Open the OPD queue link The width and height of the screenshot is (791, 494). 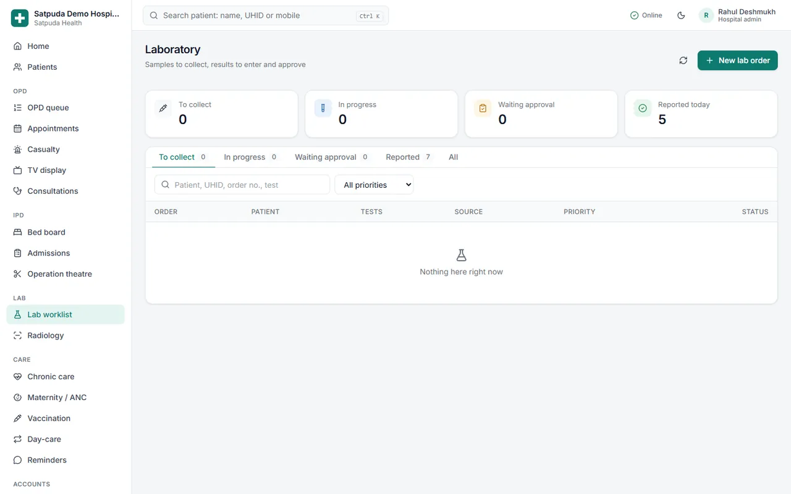point(66,108)
